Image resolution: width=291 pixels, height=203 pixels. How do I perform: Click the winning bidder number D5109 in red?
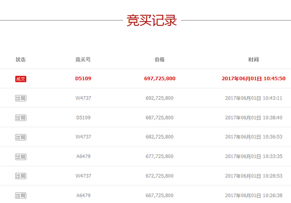[83, 78]
